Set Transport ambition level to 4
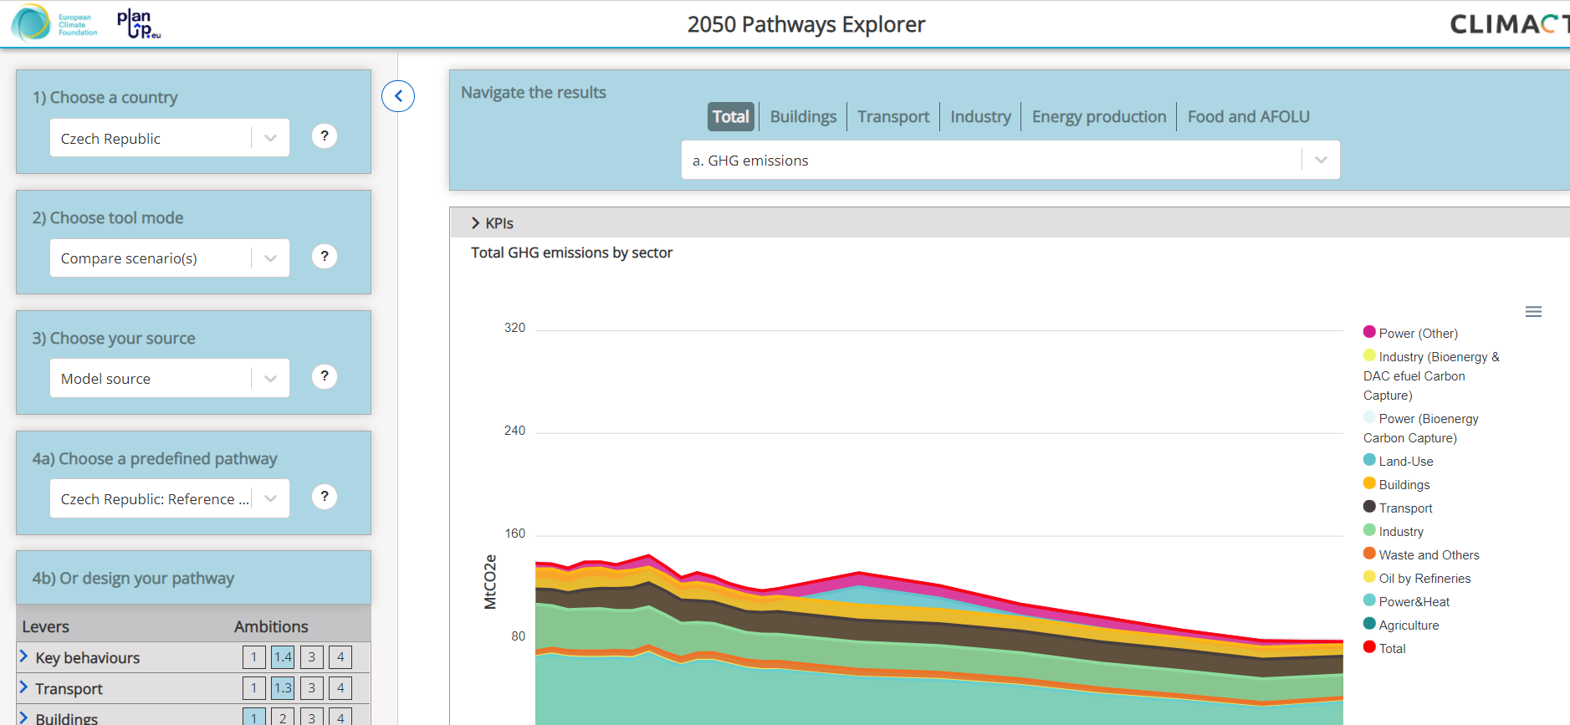Screen dimensions: 1570x725 340,688
